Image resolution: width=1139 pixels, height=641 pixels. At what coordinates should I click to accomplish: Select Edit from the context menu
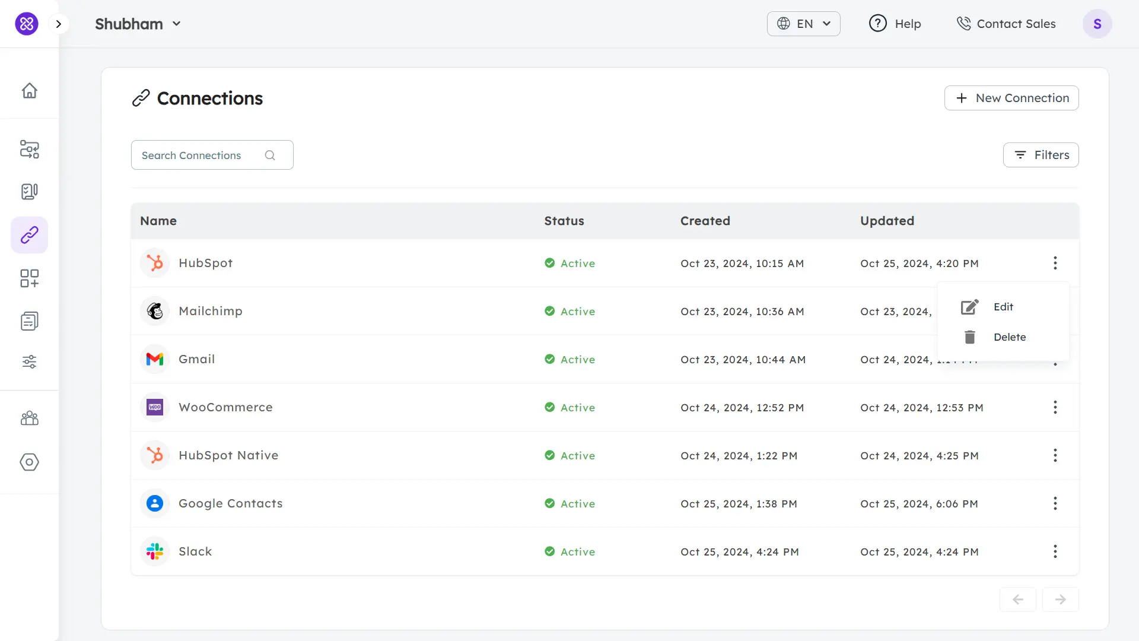(1003, 307)
